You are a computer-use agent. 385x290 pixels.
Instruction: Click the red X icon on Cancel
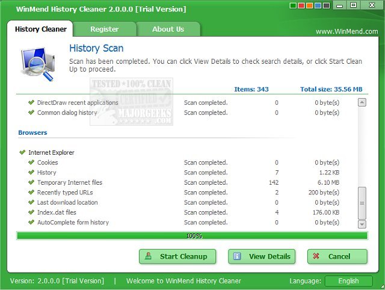tap(316, 256)
